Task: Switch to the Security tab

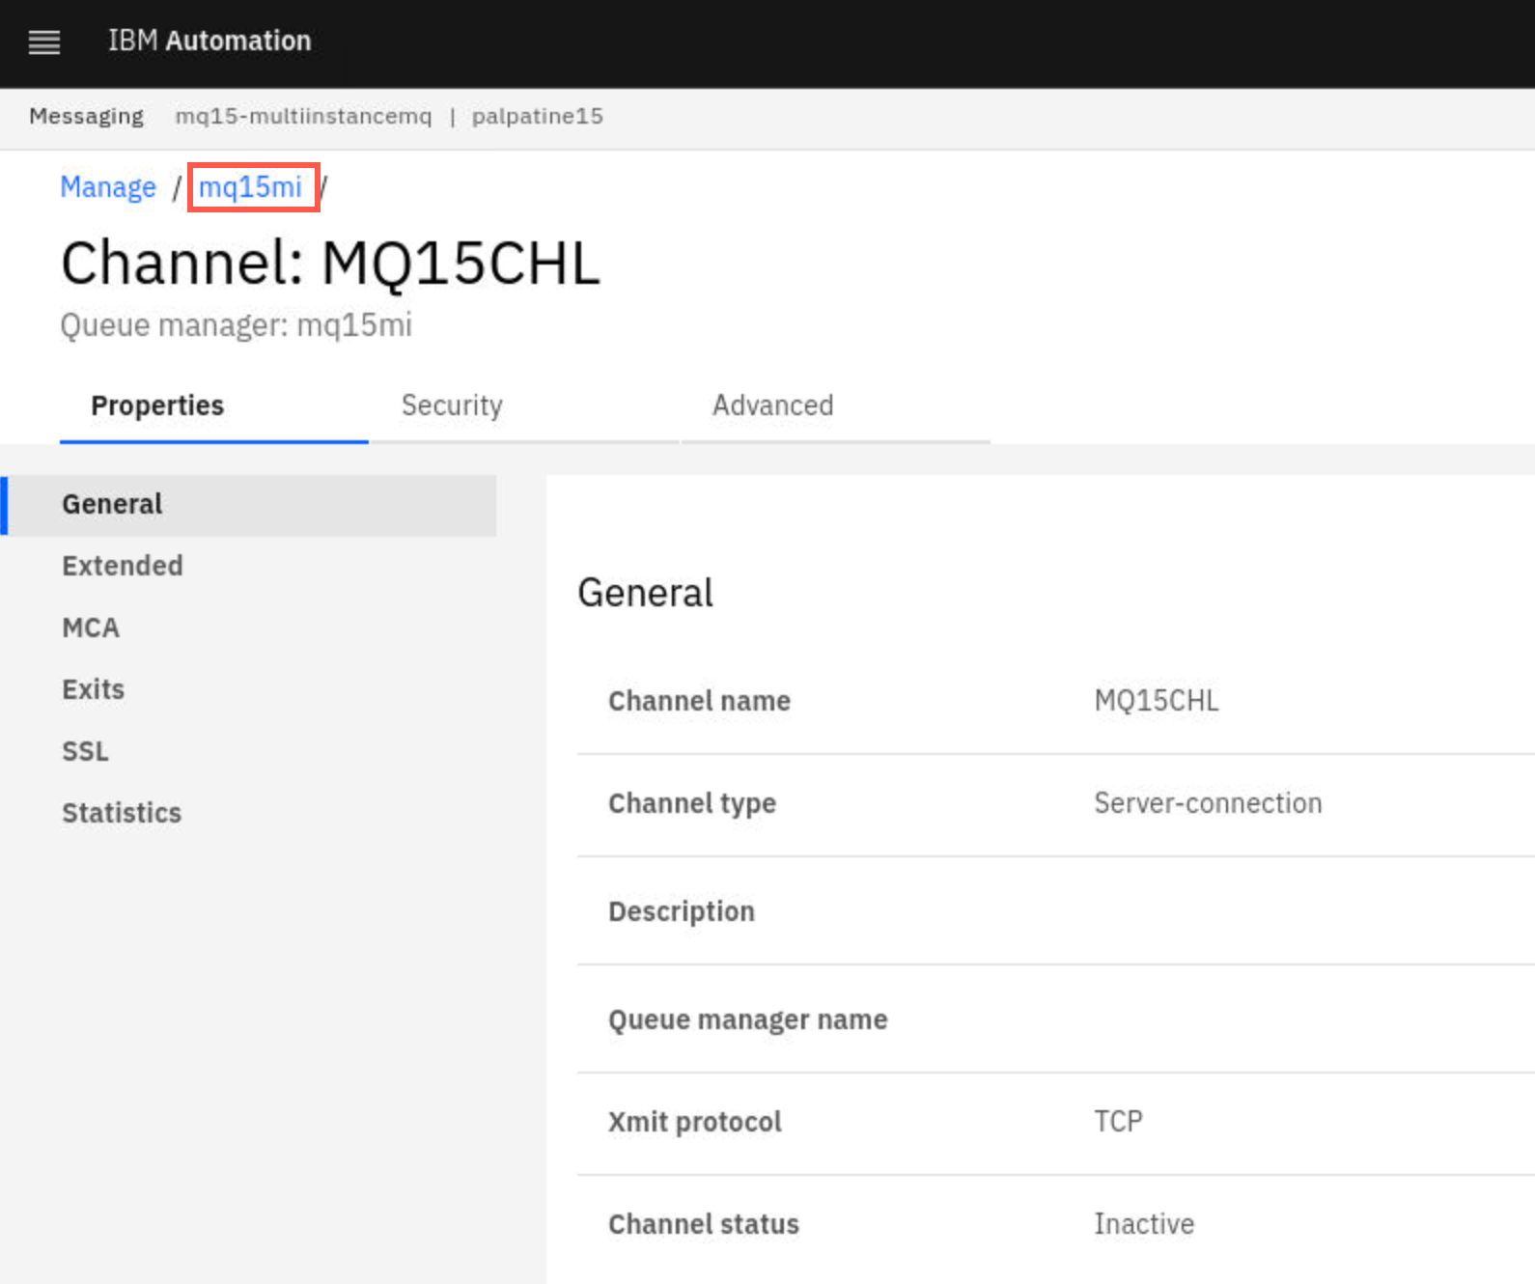Action: pyautogui.click(x=525, y=406)
